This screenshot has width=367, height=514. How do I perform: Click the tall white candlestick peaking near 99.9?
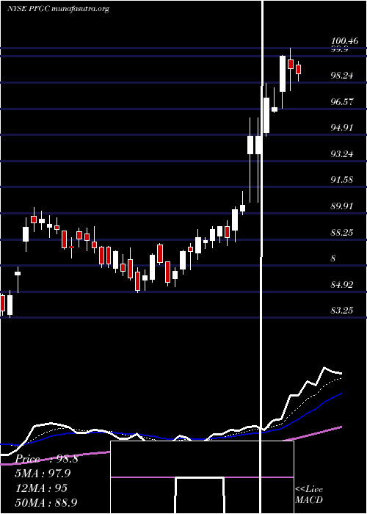tap(283, 73)
